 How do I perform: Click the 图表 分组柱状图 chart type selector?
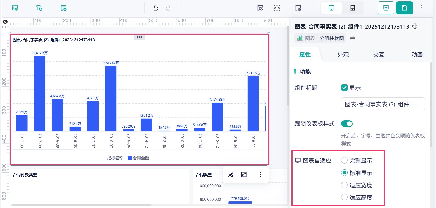pyautogui.click(x=320, y=38)
